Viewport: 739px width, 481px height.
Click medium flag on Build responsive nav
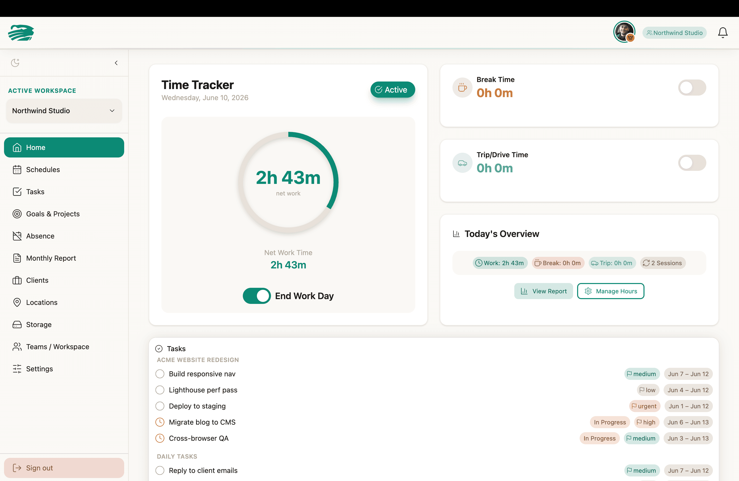[642, 374]
